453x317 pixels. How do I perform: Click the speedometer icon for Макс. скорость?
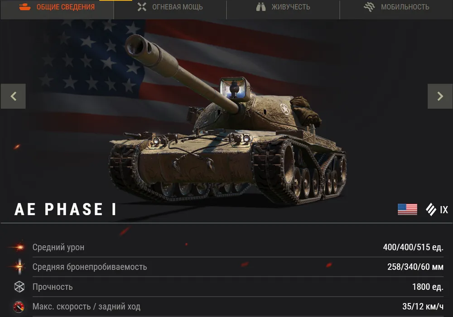[x=19, y=307]
